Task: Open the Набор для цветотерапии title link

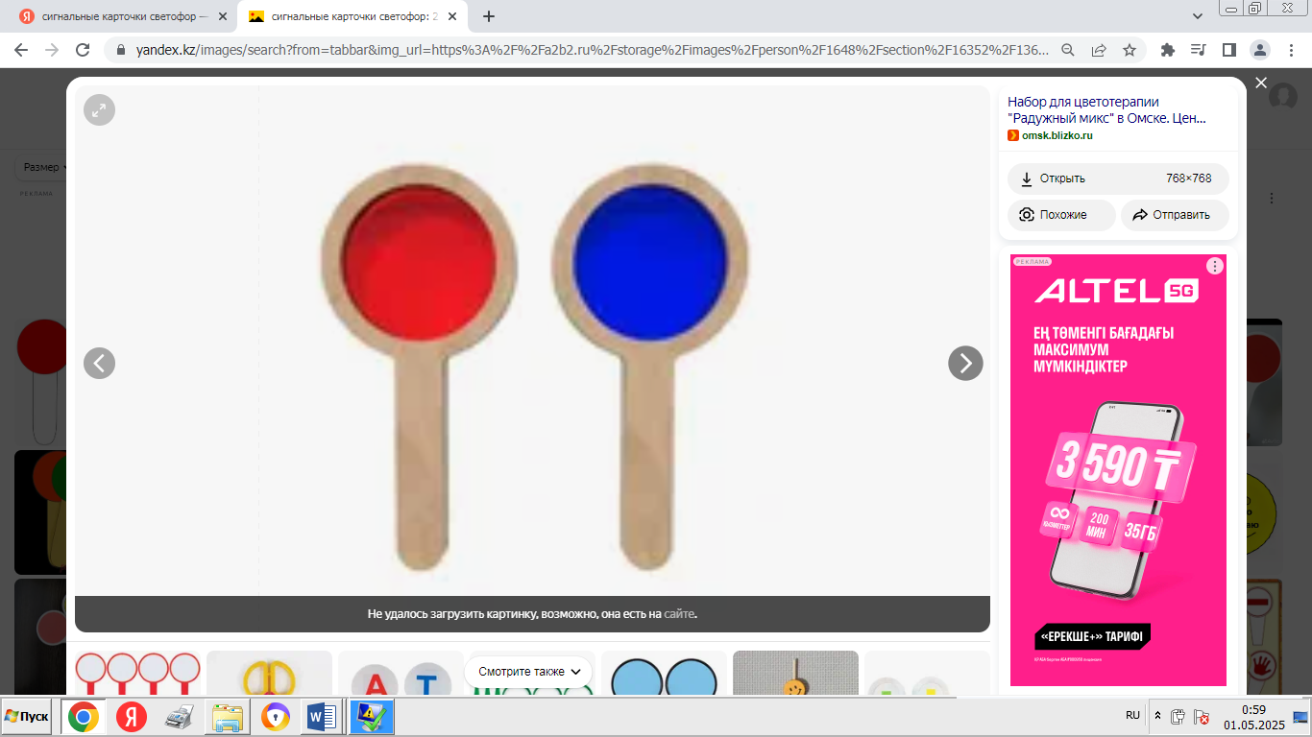Action: pyautogui.click(x=1106, y=110)
